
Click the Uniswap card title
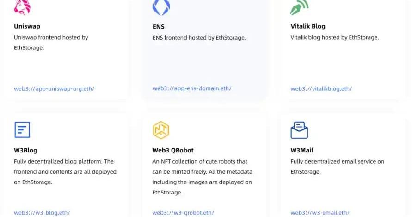coord(27,26)
